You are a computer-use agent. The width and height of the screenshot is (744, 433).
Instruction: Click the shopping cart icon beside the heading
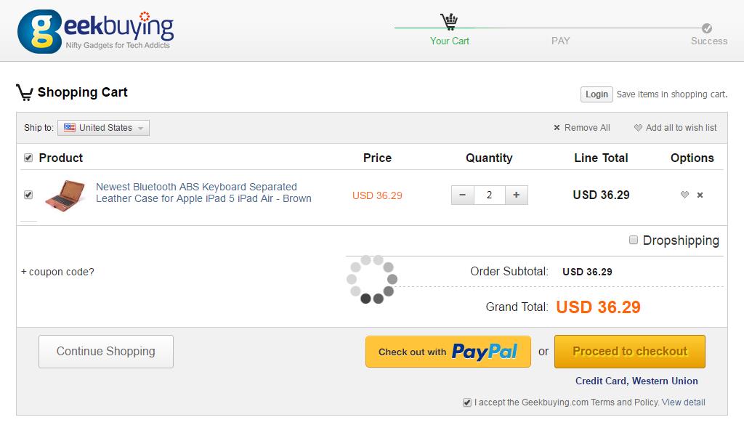click(x=25, y=92)
